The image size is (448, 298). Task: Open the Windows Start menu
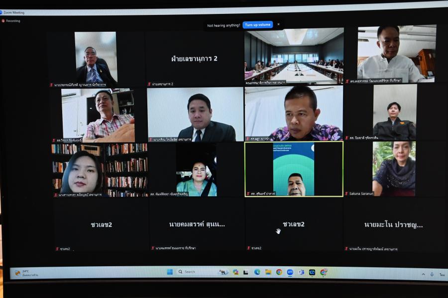pos(170,272)
